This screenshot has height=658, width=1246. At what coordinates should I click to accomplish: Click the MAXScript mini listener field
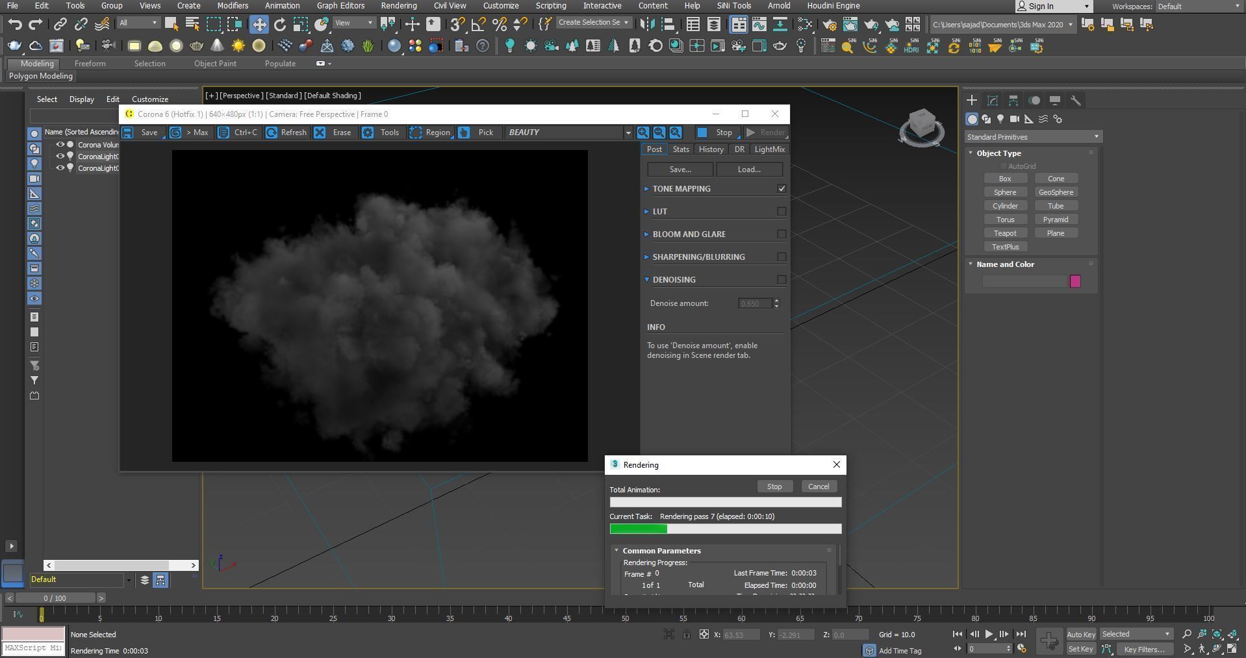(33, 648)
